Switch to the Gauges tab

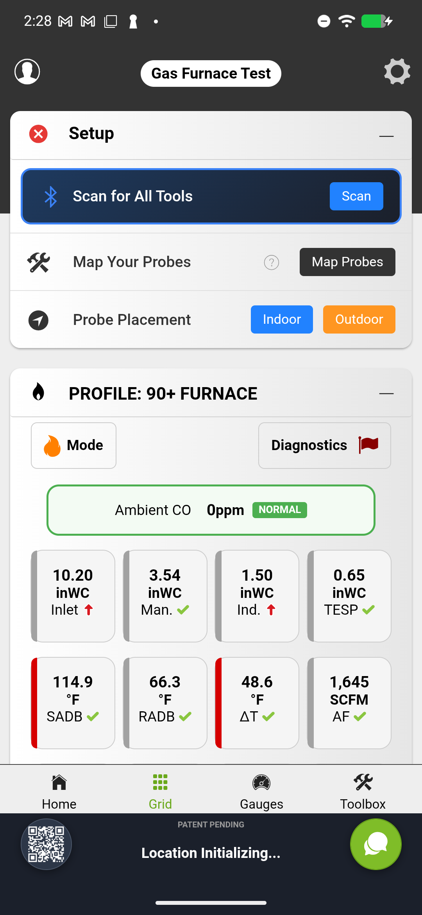tap(261, 791)
